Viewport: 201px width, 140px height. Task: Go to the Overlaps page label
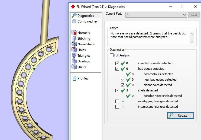(x=84, y=61)
